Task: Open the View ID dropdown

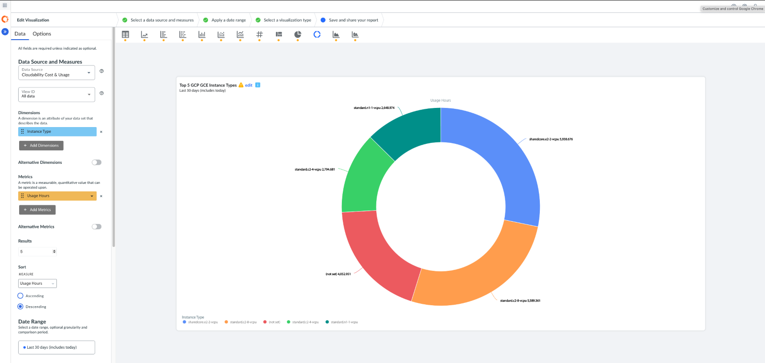Action: (x=56, y=95)
